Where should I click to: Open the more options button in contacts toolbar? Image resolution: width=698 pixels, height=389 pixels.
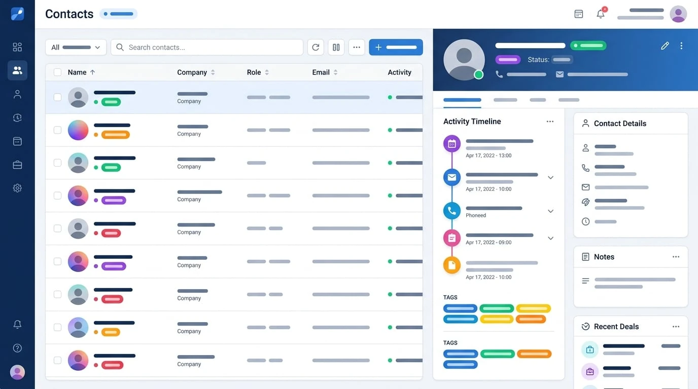357,47
